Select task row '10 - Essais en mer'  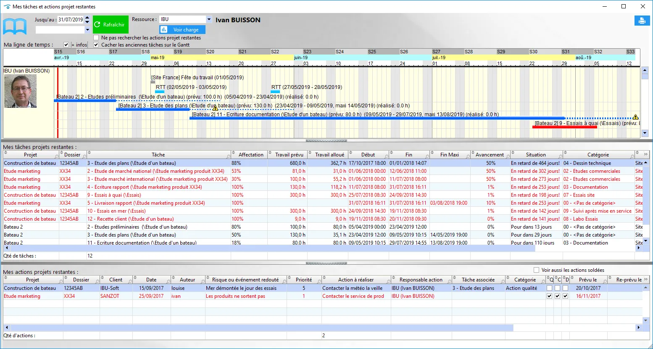323,211
